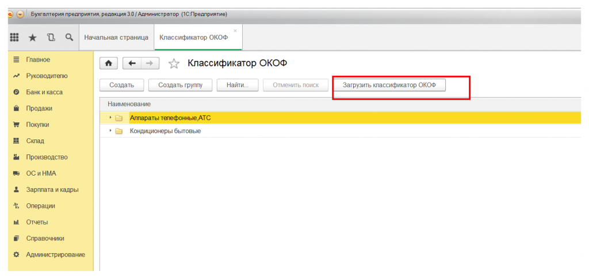Open the Администрирование section

55,255
